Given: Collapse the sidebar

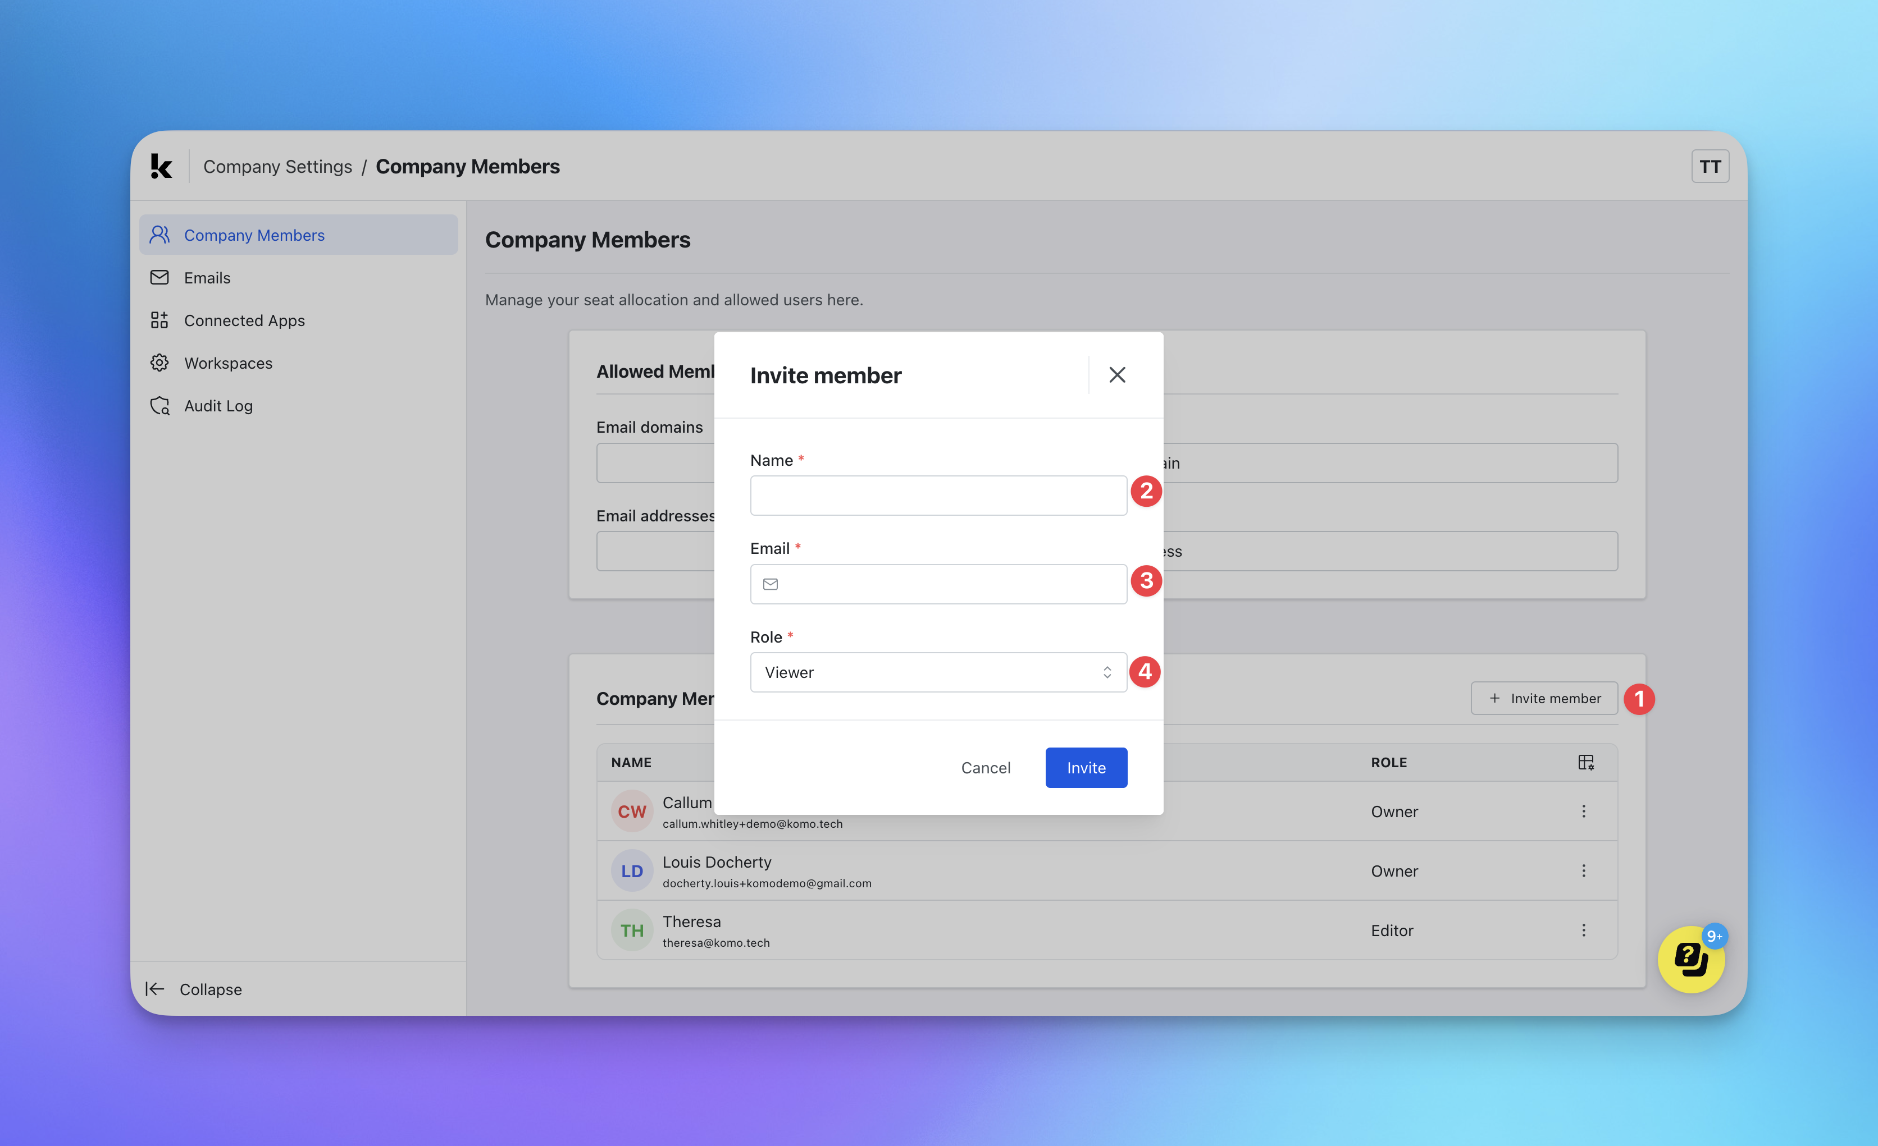Looking at the screenshot, I should [x=194, y=989].
